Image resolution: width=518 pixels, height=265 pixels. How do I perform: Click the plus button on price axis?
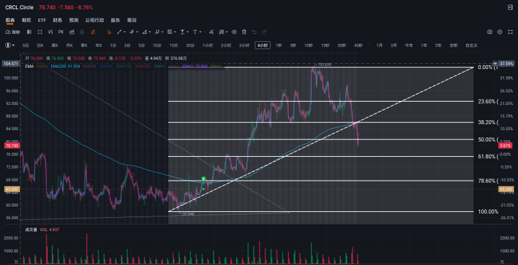pyautogui.click(x=495, y=63)
